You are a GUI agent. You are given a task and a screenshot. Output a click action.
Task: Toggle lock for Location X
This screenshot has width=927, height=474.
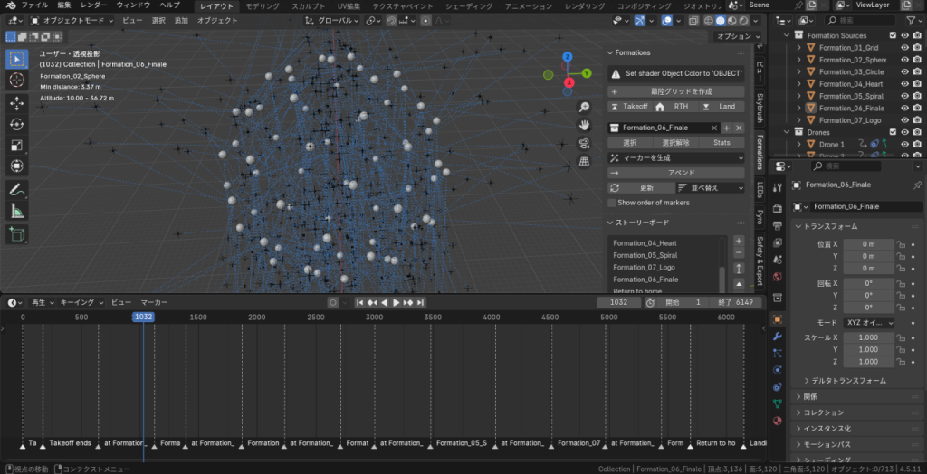click(x=901, y=244)
